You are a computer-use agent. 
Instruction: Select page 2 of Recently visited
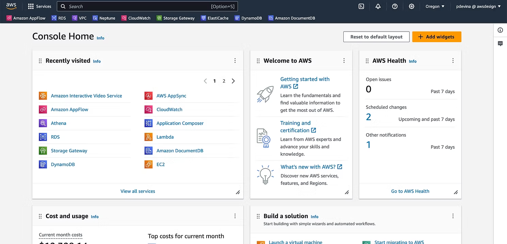224,81
